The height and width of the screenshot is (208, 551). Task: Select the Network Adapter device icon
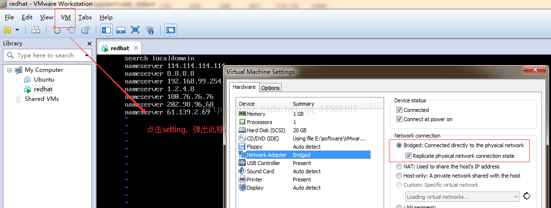[242, 155]
